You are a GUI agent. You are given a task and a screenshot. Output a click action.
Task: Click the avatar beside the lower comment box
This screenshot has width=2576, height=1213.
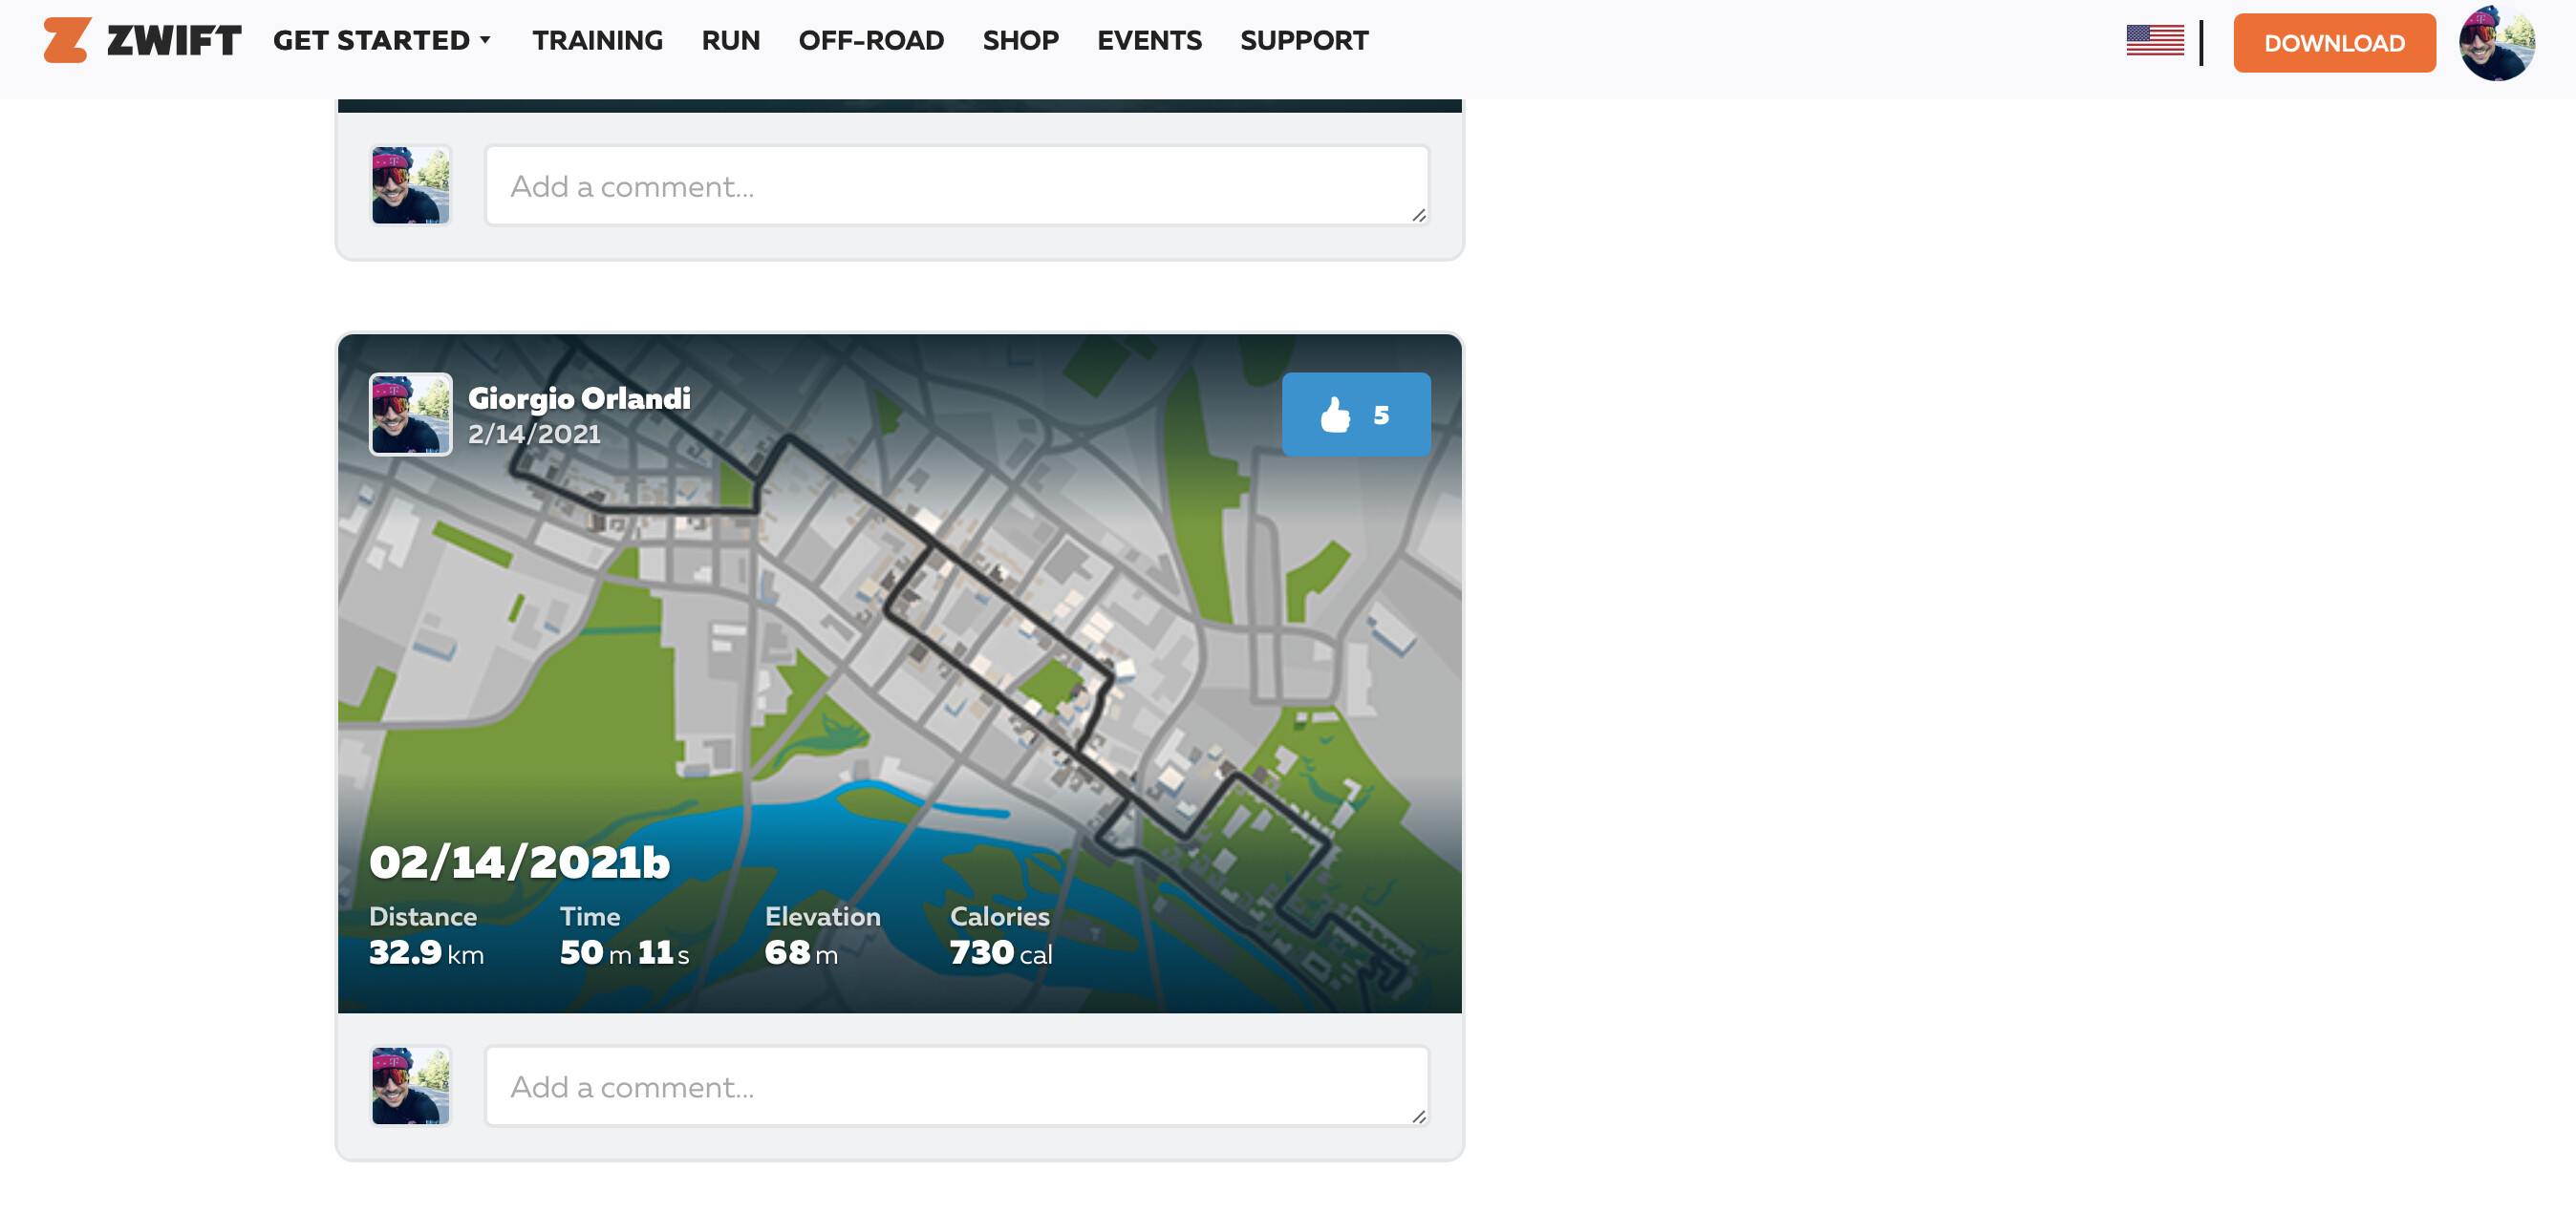(410, 1086)
